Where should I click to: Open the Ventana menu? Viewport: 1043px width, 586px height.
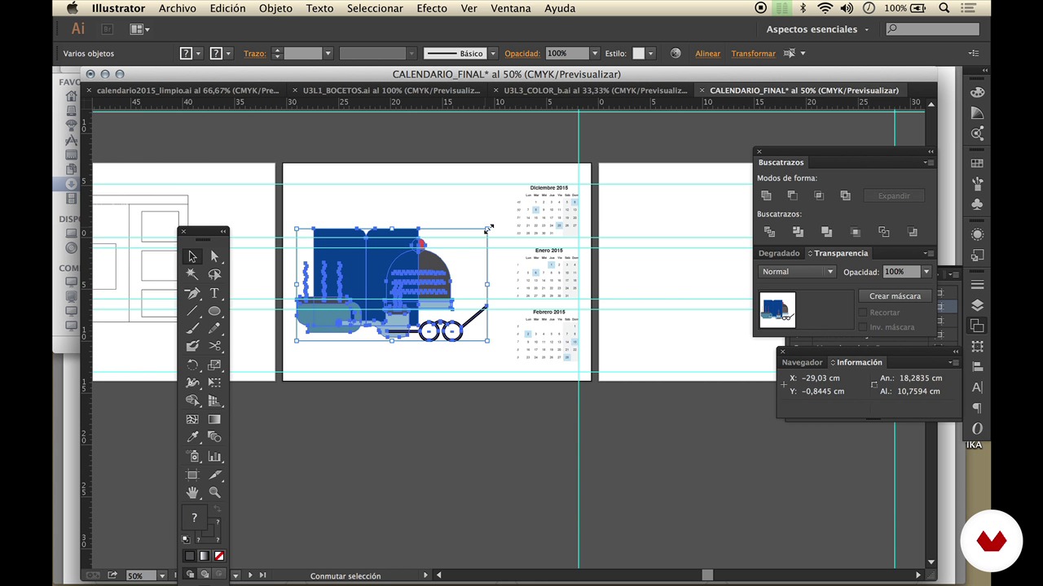[510, 8]
